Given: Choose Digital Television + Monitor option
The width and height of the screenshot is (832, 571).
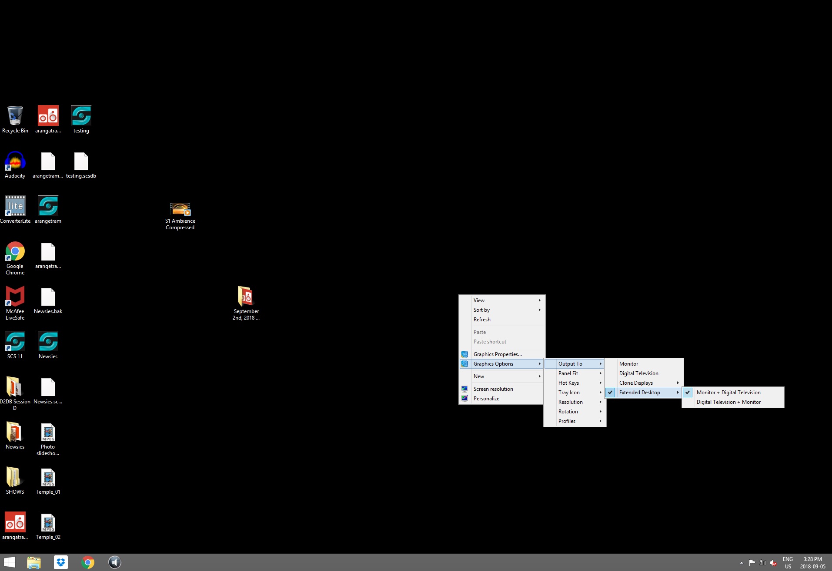Looking at the screenshot, I should click(x=728, y=402).
